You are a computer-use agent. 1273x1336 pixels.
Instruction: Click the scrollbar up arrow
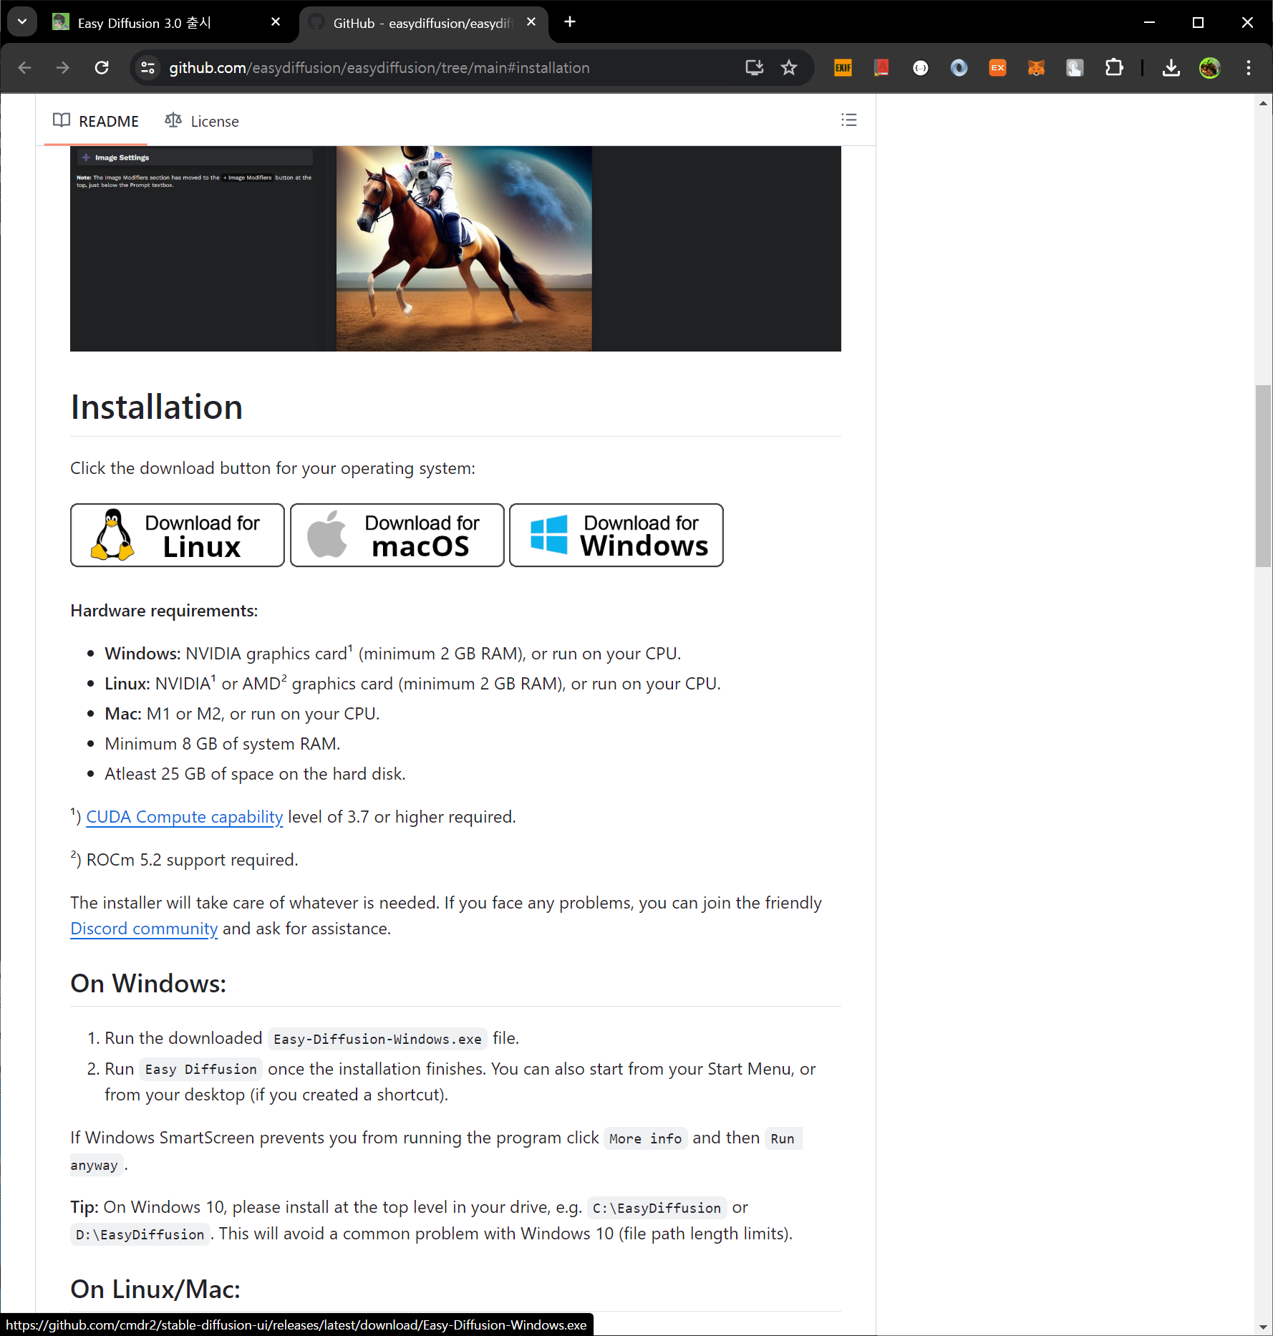coord(1264,104)
